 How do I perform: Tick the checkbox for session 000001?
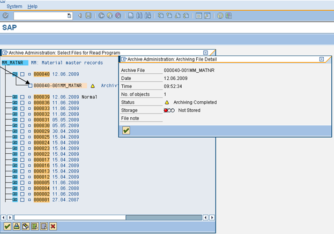pyautogui.click(x=22, y=200)
